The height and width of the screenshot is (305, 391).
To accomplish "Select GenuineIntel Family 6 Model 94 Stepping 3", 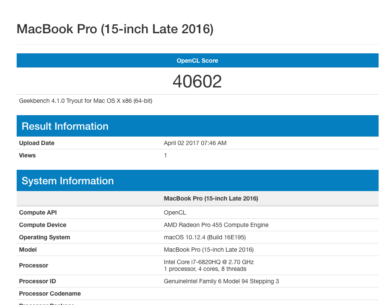I will (221, 281).
